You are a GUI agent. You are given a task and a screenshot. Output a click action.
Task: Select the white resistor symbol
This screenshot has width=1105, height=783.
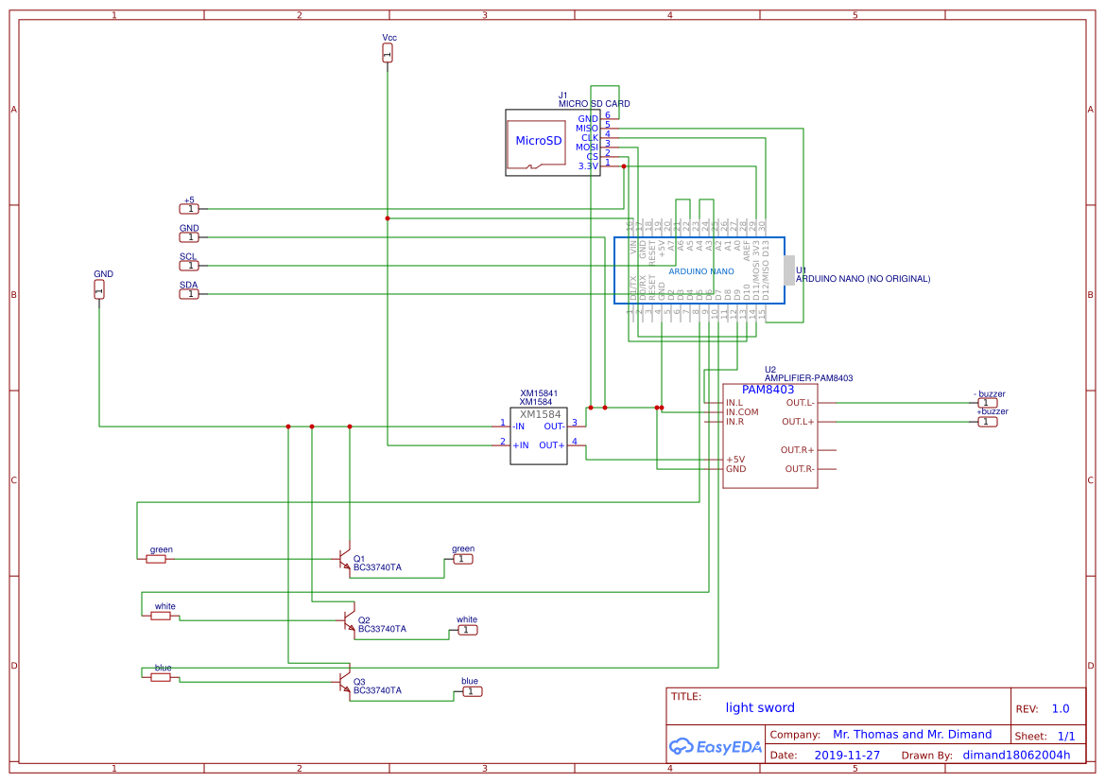pyautogui.click(x=161, y=616)
